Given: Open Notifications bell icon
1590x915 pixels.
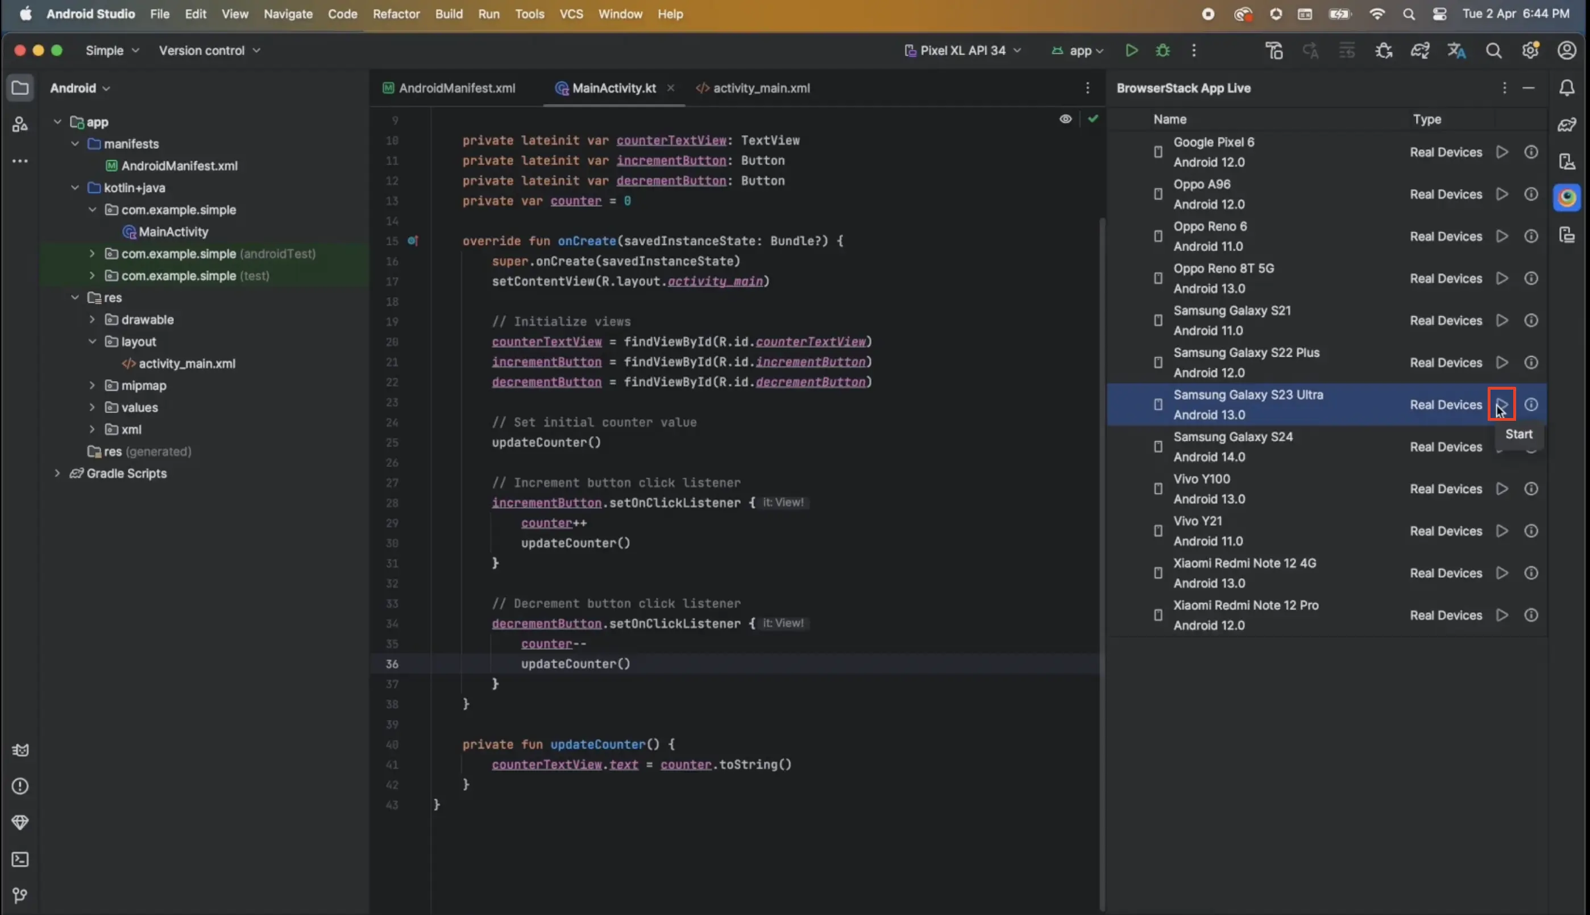Looking at the screenshot, I should coord(1567,88).
